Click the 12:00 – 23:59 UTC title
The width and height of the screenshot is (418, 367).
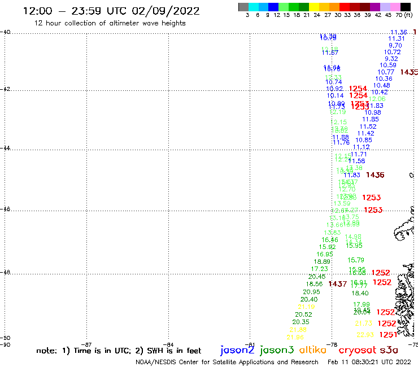111,11
